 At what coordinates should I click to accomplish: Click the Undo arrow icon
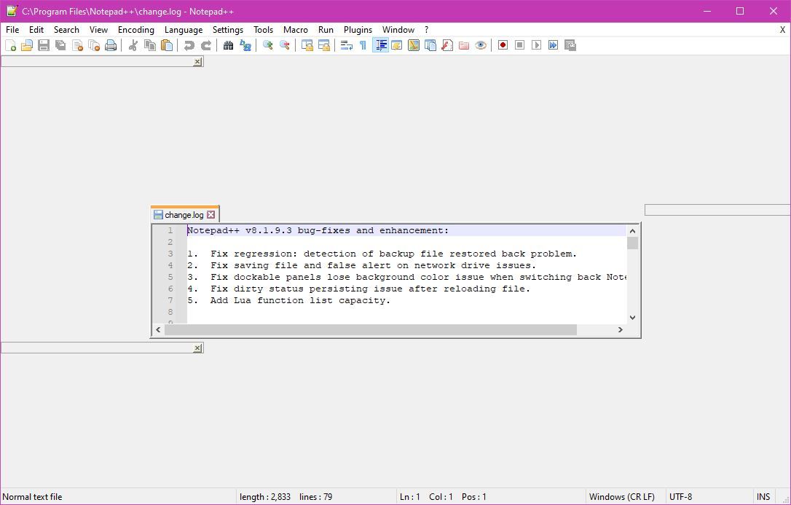tap(189, 45)
